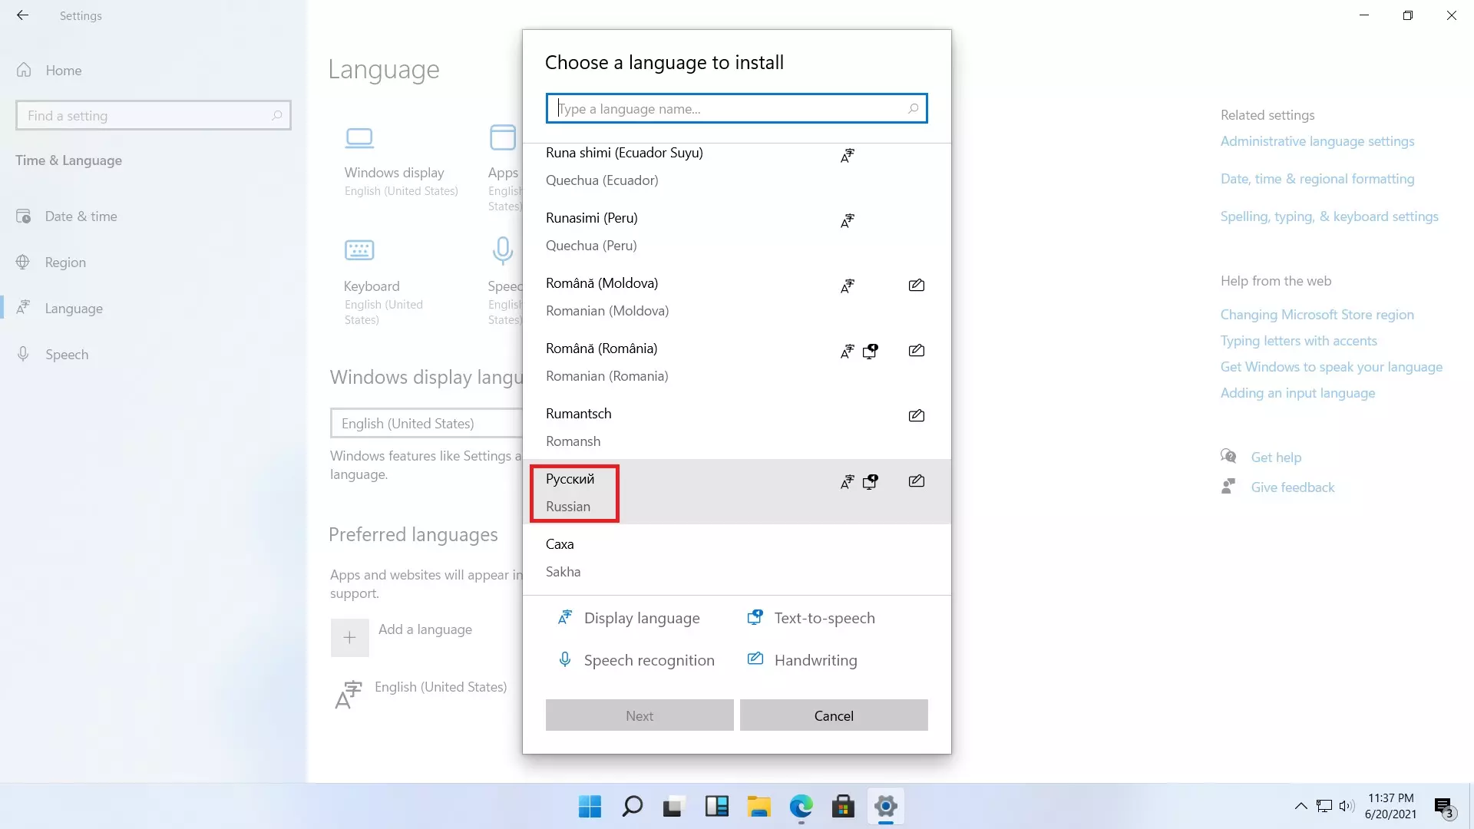Show hidden system tray icons
This screenshot has width=1474, height=829.
1300,806
